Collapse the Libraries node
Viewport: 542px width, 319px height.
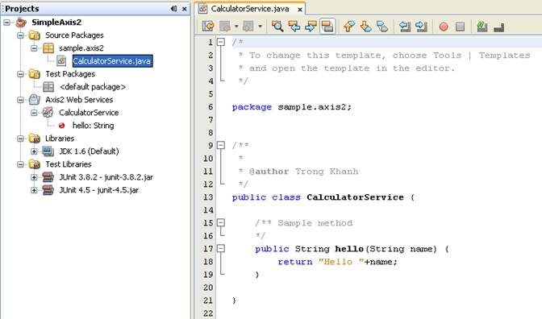pos(20,139)
